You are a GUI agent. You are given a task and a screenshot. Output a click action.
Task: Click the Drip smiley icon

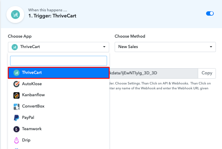coord(17,140)
